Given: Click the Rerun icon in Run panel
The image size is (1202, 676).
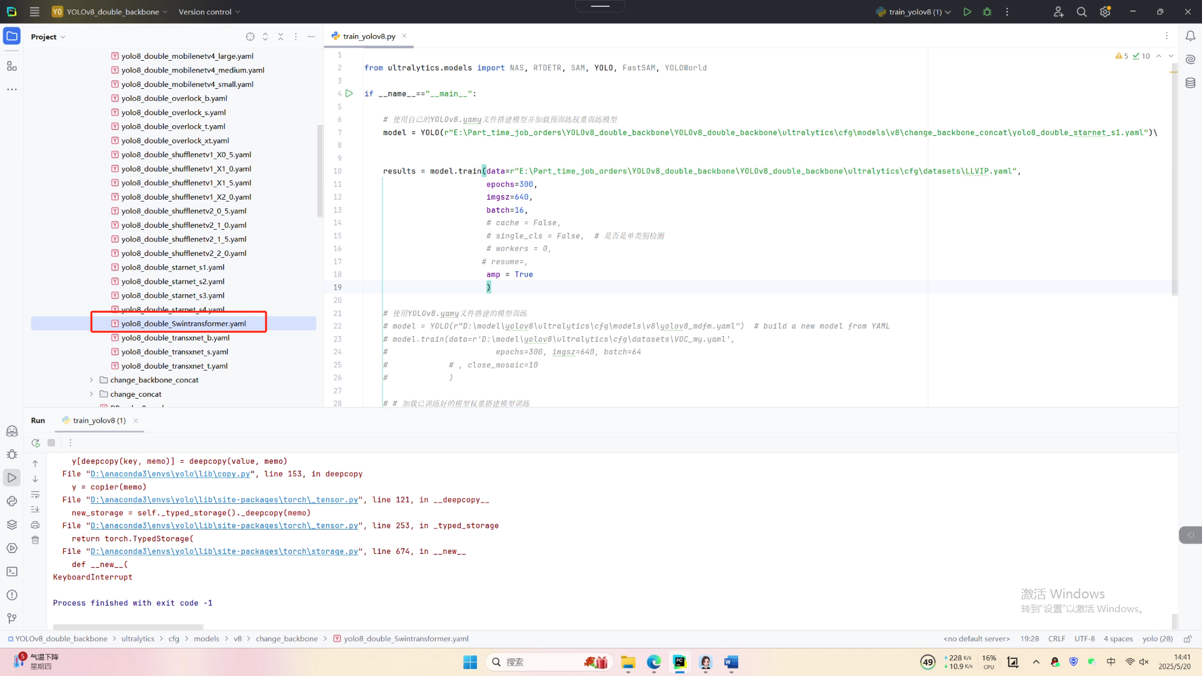Looking at the screenshot, I should [x=36, y=443].
